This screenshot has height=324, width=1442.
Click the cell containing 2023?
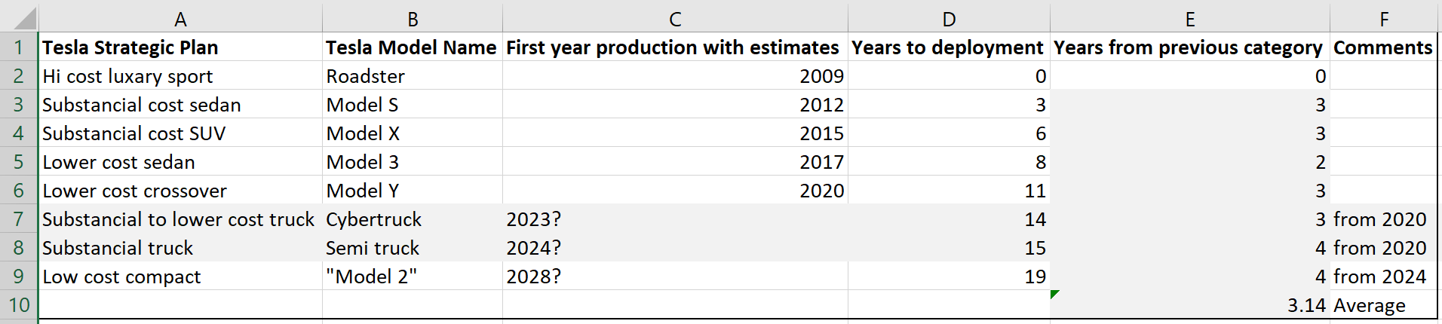(x=675, y=219)
